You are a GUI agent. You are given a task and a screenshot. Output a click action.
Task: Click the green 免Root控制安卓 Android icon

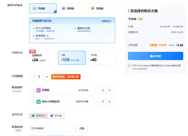[39, 102]
